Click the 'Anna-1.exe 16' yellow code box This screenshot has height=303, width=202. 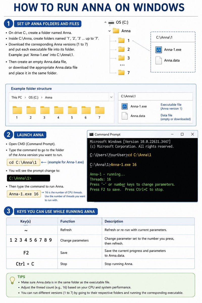[x=24, y=194]
